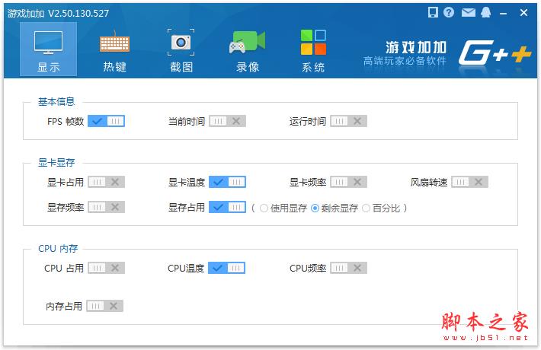Image resolution: width=541 pixels, height=350 pixels.
Task: Click the mail envelope icon
Action: pos(468,13)
